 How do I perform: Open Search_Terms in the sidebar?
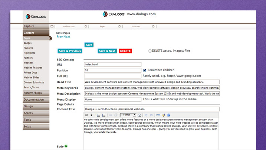pyautogui.click(x=31, y=87)
